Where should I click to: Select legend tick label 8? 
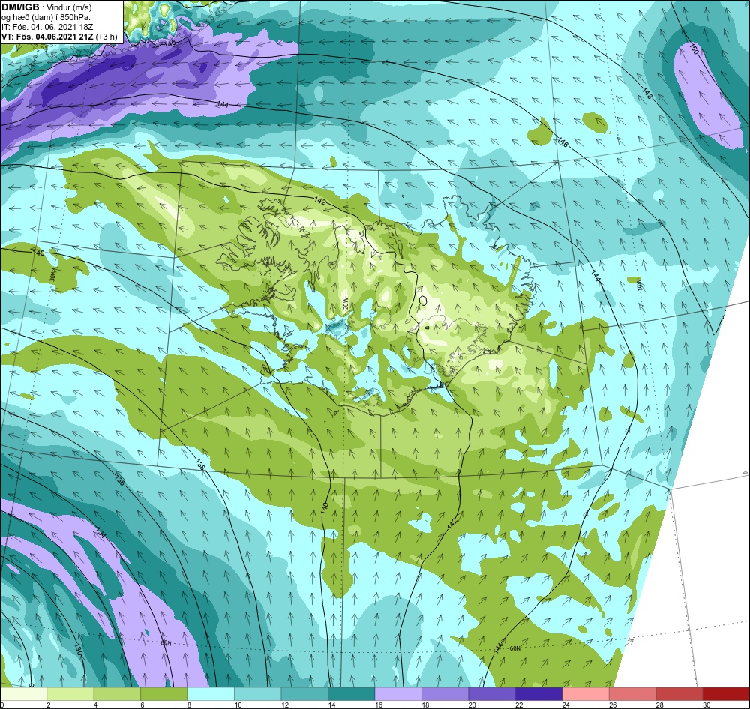pyautogui.click(x=189, y=705)
